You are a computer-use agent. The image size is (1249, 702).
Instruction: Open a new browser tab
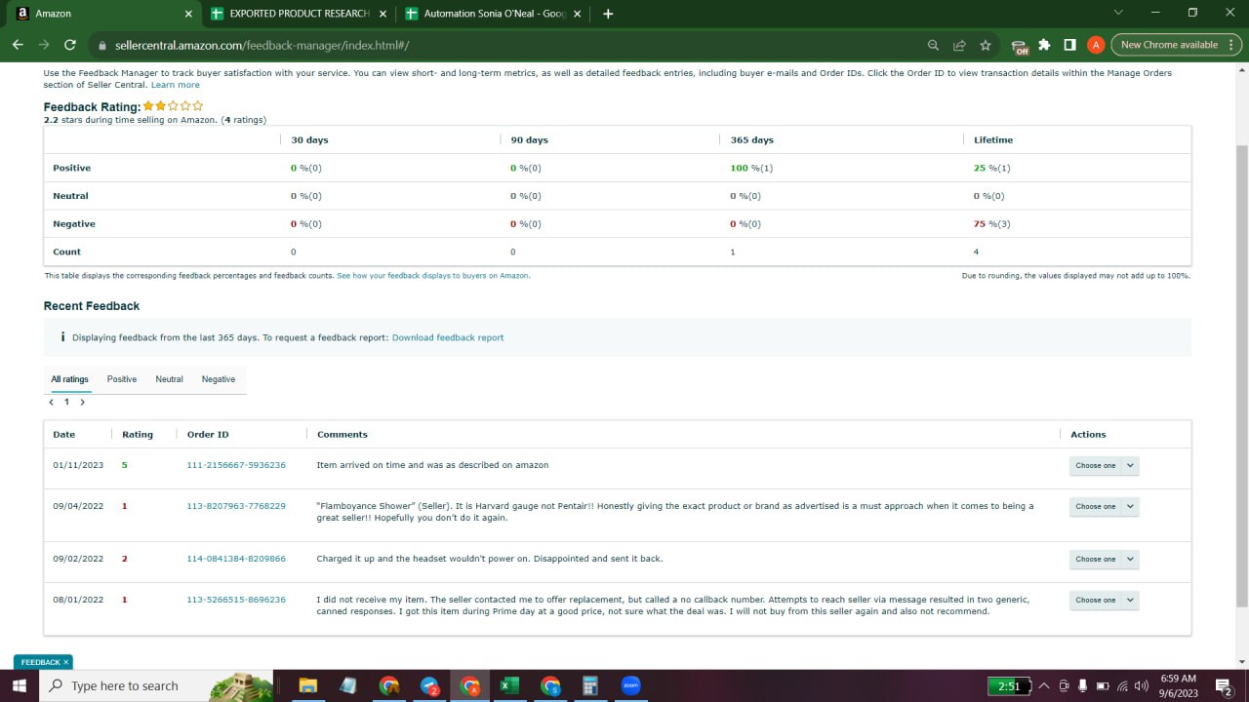[608, 14]
